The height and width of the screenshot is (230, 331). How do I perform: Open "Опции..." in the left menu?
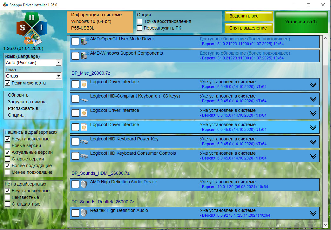coord(17,115)
